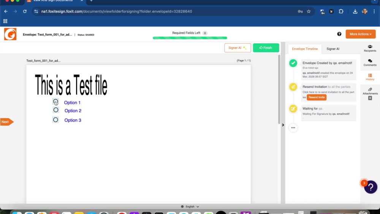Click the Required Fields Left count badge
The height and width of the screenshot is (214, 380).
[x=205, y=33]
